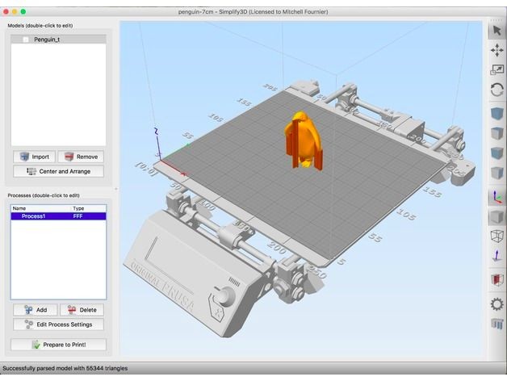
Task: Show model normals arrow icon
Action: (497, 257)
